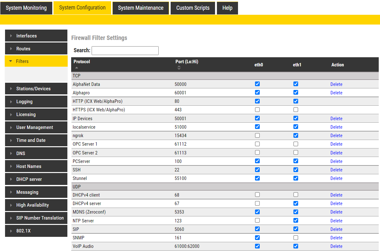Image resolution: width=380 pixels, height=251 pixels.
Task: Delete the AlphaNet Data rule
Action: [336, 84]
